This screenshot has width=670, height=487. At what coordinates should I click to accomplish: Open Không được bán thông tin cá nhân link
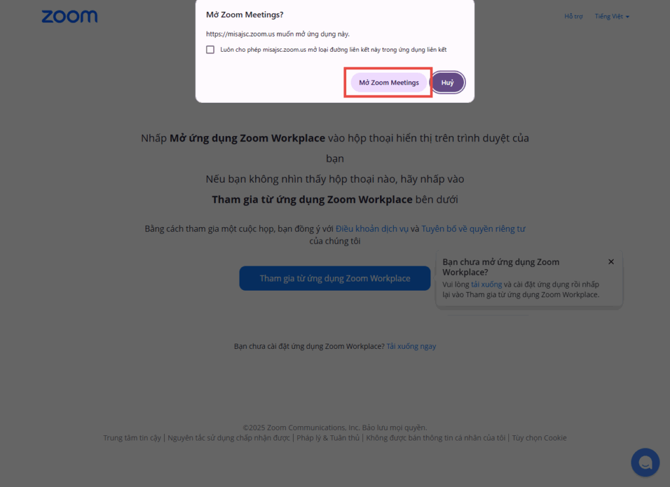click(436, 438)
